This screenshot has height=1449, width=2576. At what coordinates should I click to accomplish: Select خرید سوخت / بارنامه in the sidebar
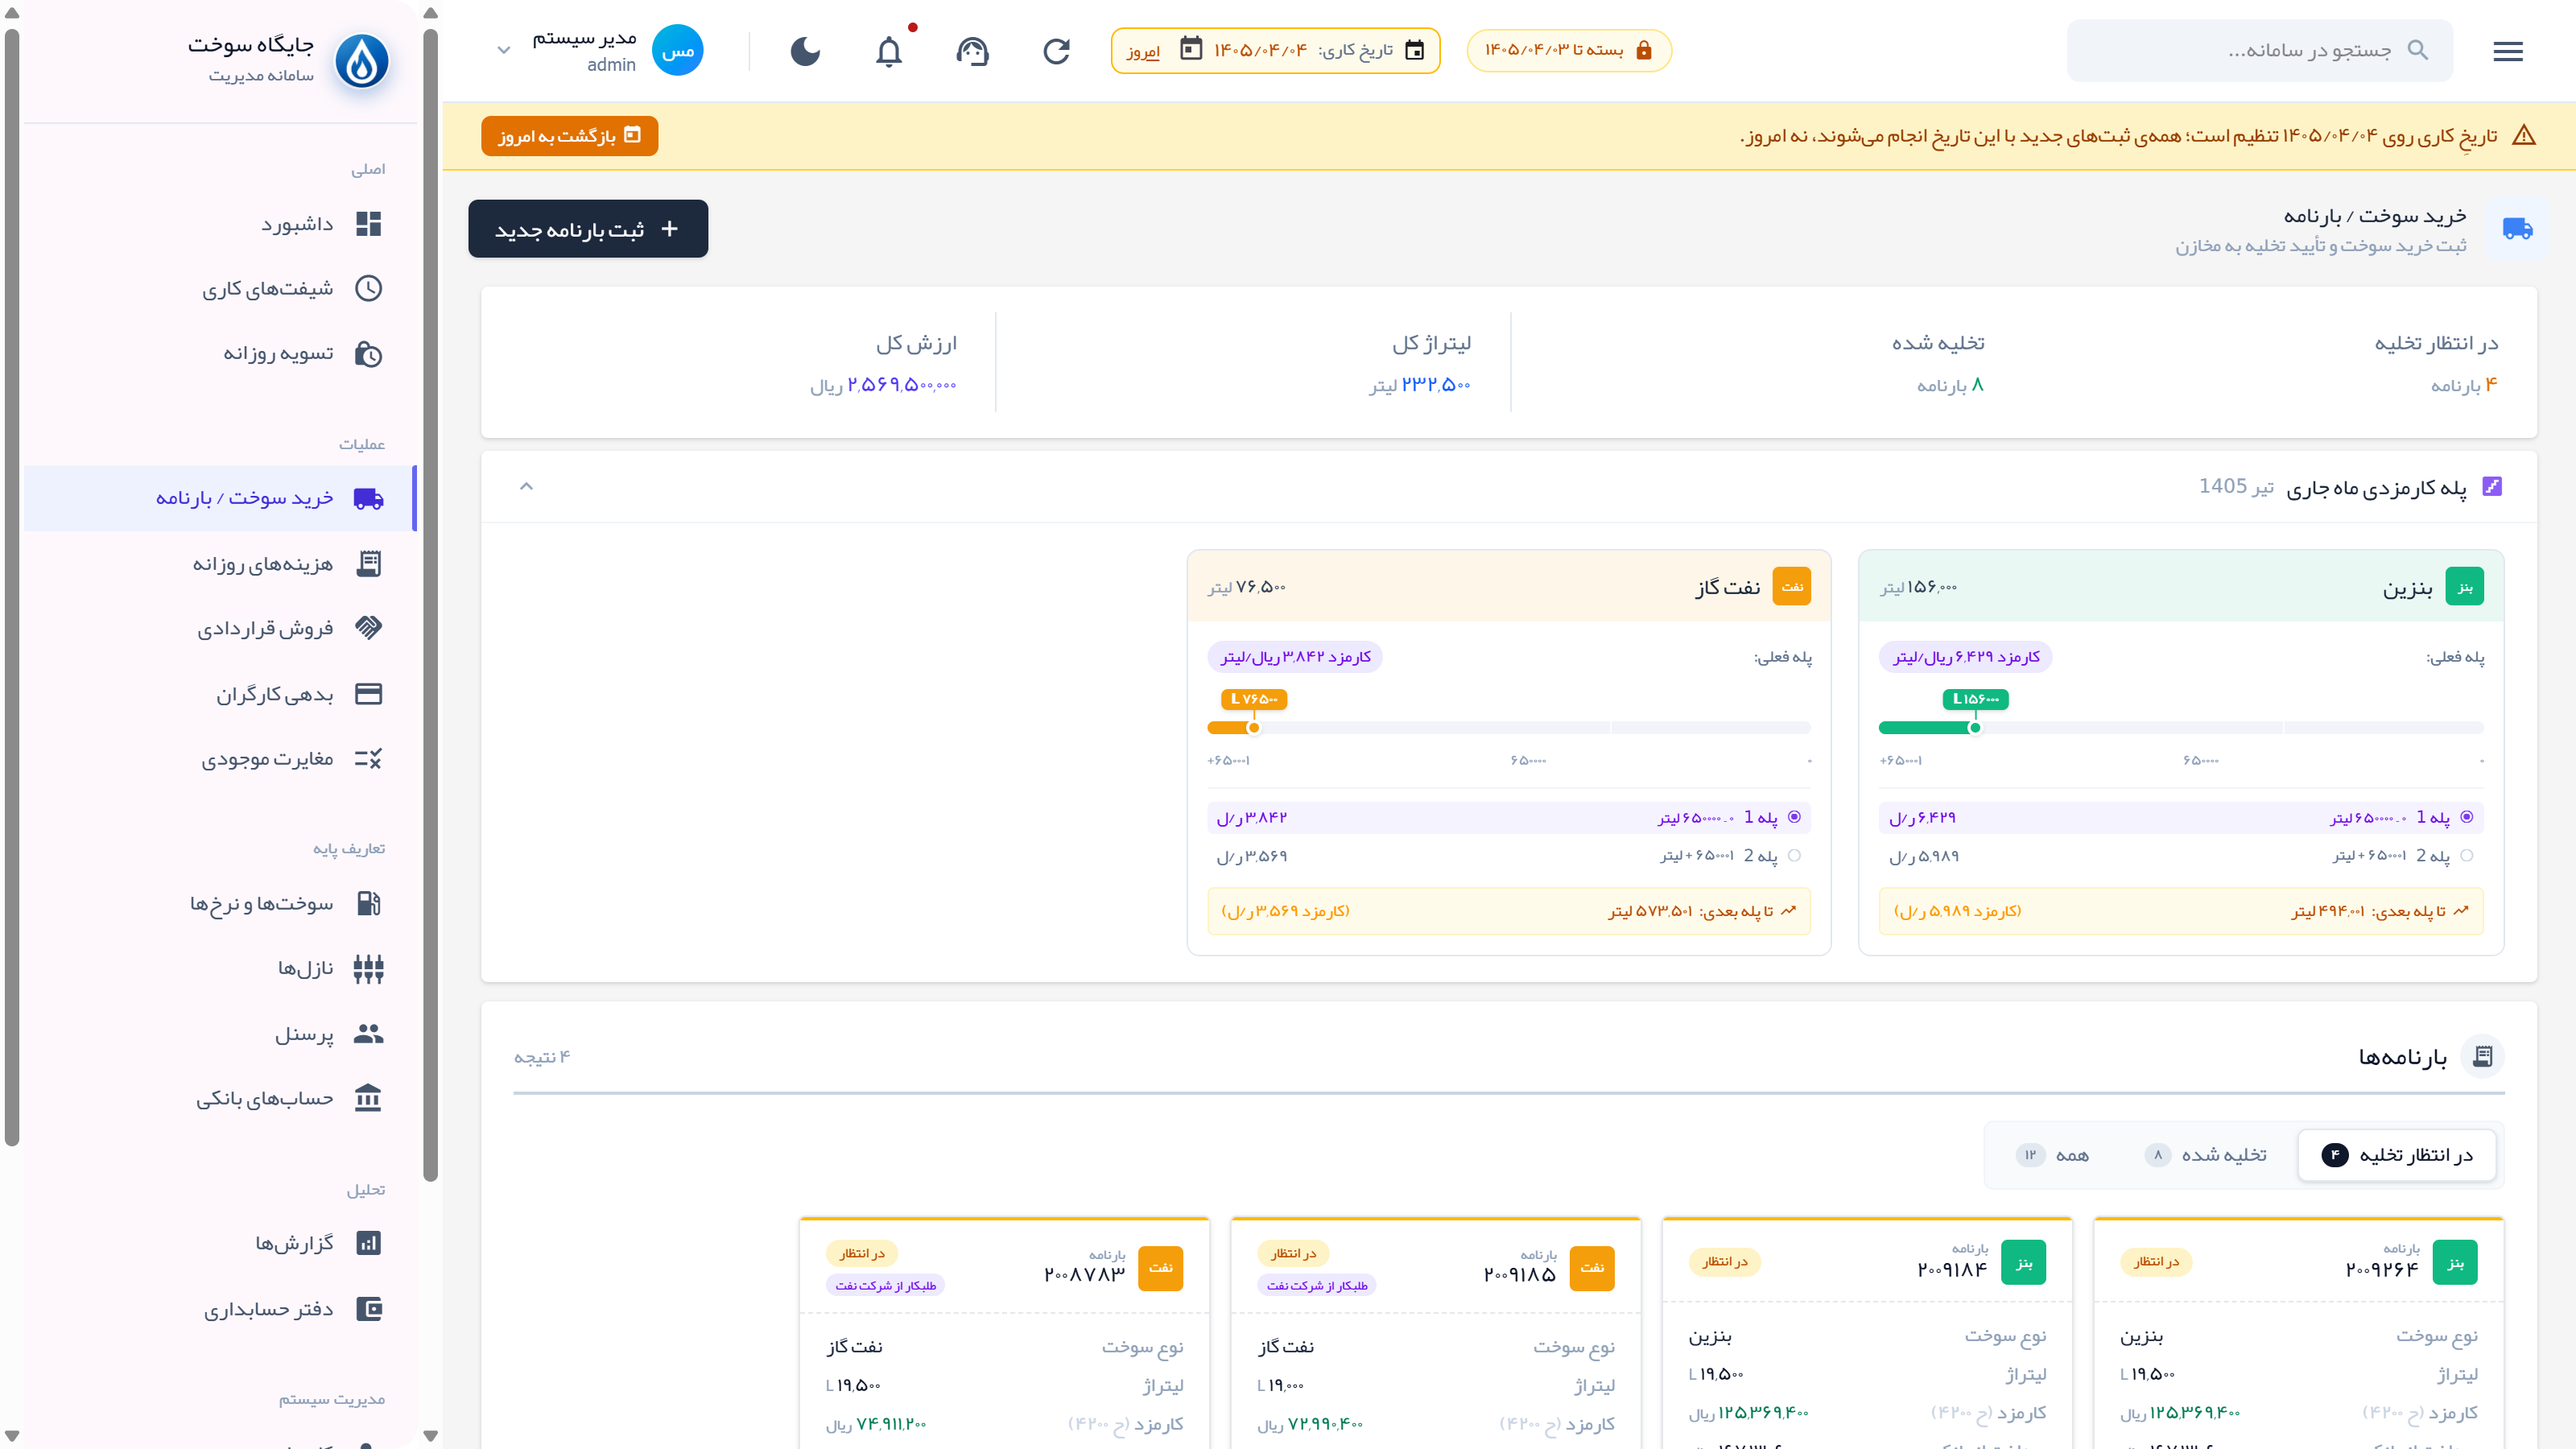[220, 498]
